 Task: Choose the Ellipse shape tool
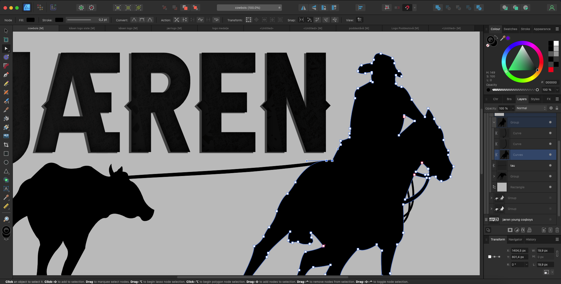(x=6, y=162)
